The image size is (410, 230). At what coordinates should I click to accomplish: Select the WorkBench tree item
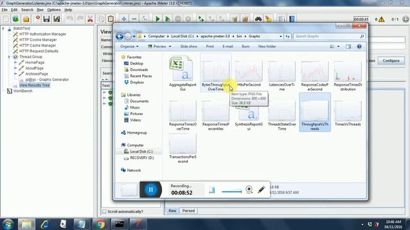(x=23, y=91)
